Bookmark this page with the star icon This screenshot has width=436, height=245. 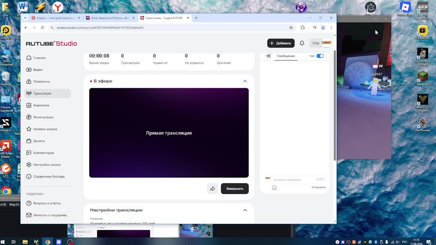(x=291, y=28)
